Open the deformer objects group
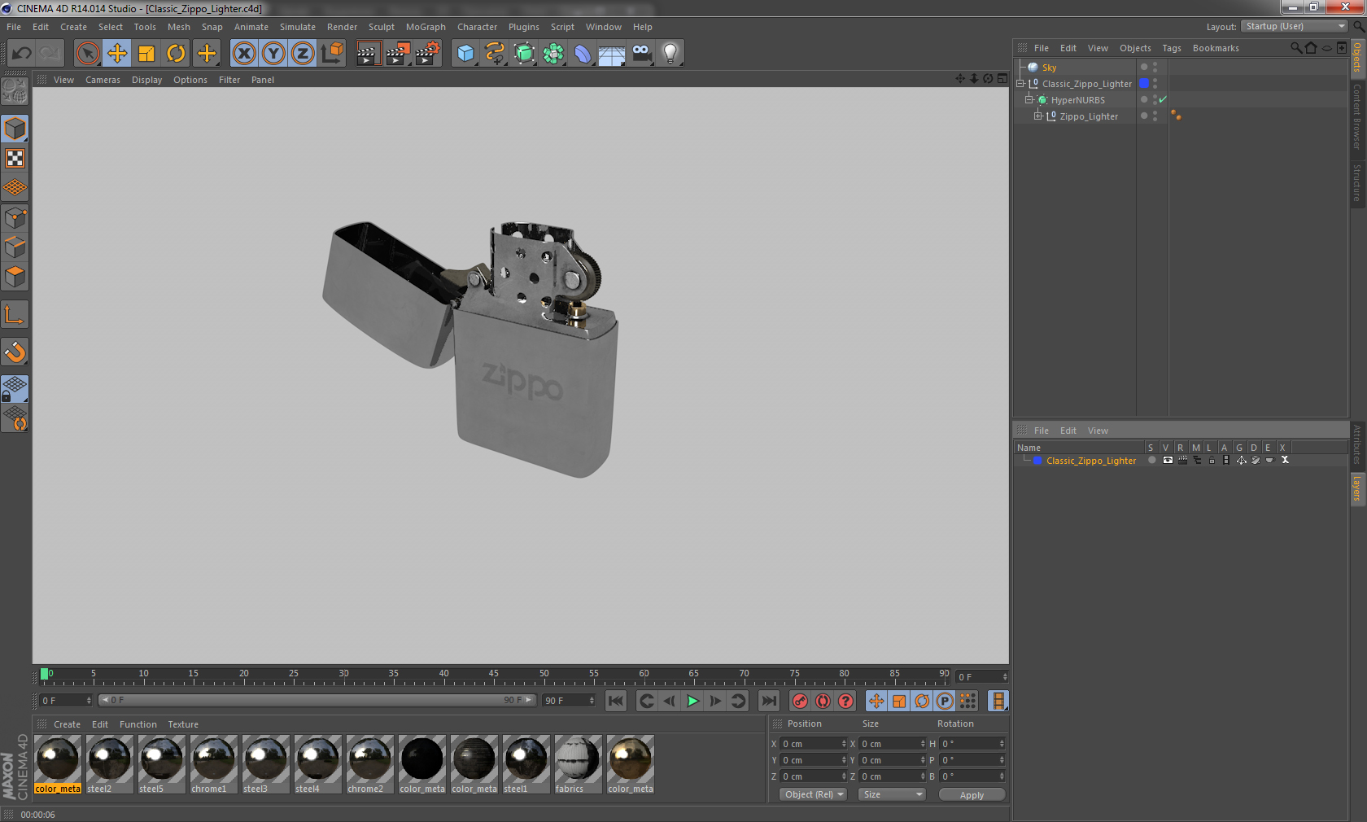 tap(583, 54)
